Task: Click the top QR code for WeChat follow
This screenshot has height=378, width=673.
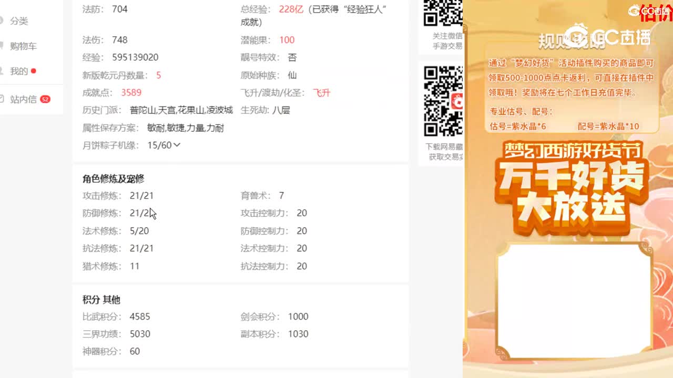Action: coord(443,13)
